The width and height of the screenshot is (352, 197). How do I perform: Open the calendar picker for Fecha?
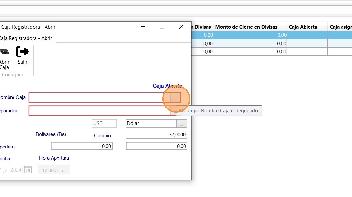click(x=28, y=170)
